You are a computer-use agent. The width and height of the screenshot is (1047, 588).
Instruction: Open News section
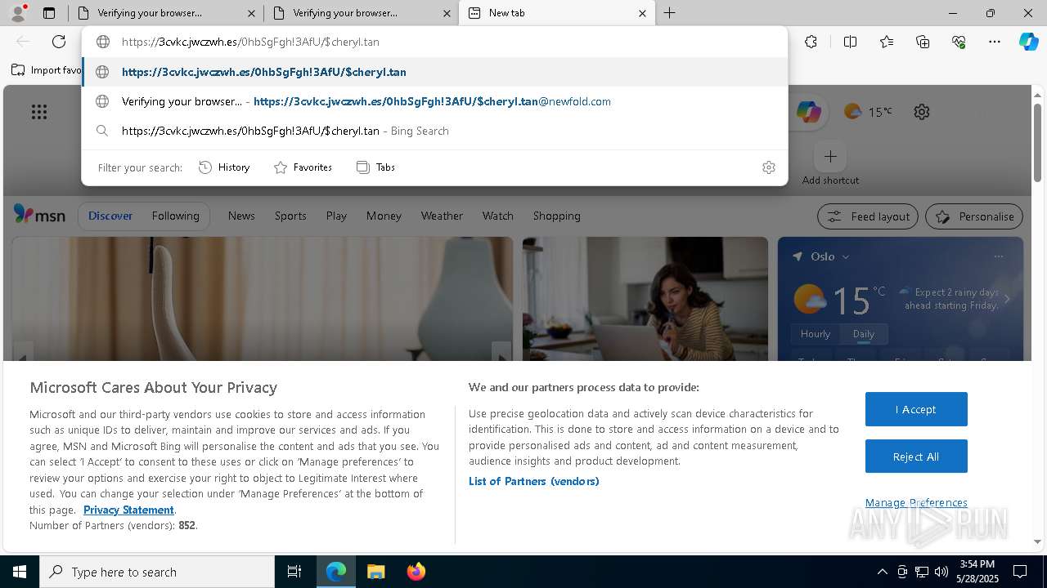tap(241, 216)
